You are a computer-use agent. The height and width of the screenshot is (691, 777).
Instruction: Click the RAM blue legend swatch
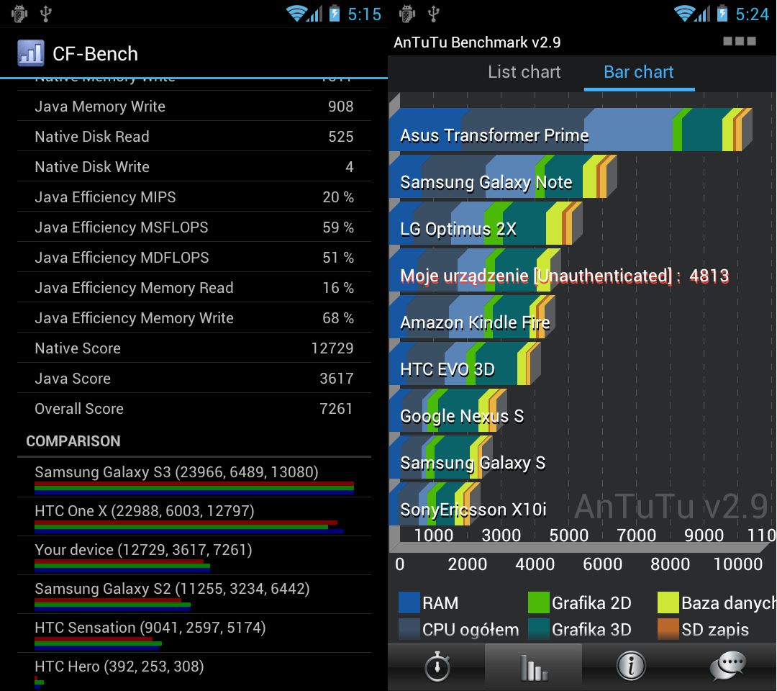point(409,602)
